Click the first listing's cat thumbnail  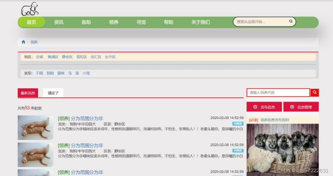pyautogui.click(x=35, y=128)
